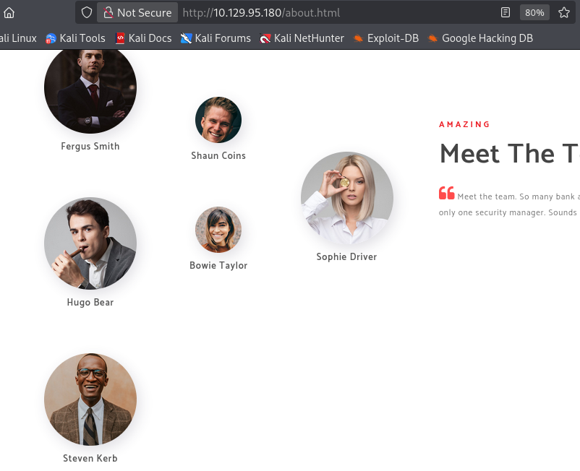Click the Firefox home icon
580x471 pixels.
click(x=9, y=12)
